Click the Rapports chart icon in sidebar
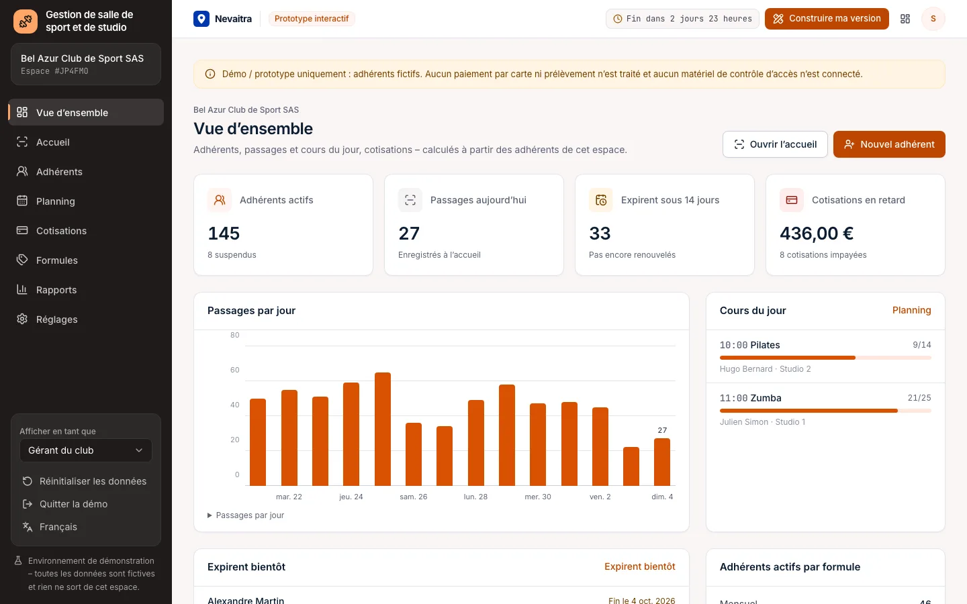967x604 pixels. coord(22,289)
